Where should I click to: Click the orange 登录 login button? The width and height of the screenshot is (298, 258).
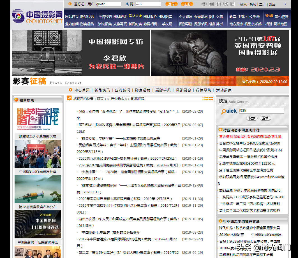click(x=171, y=4)
